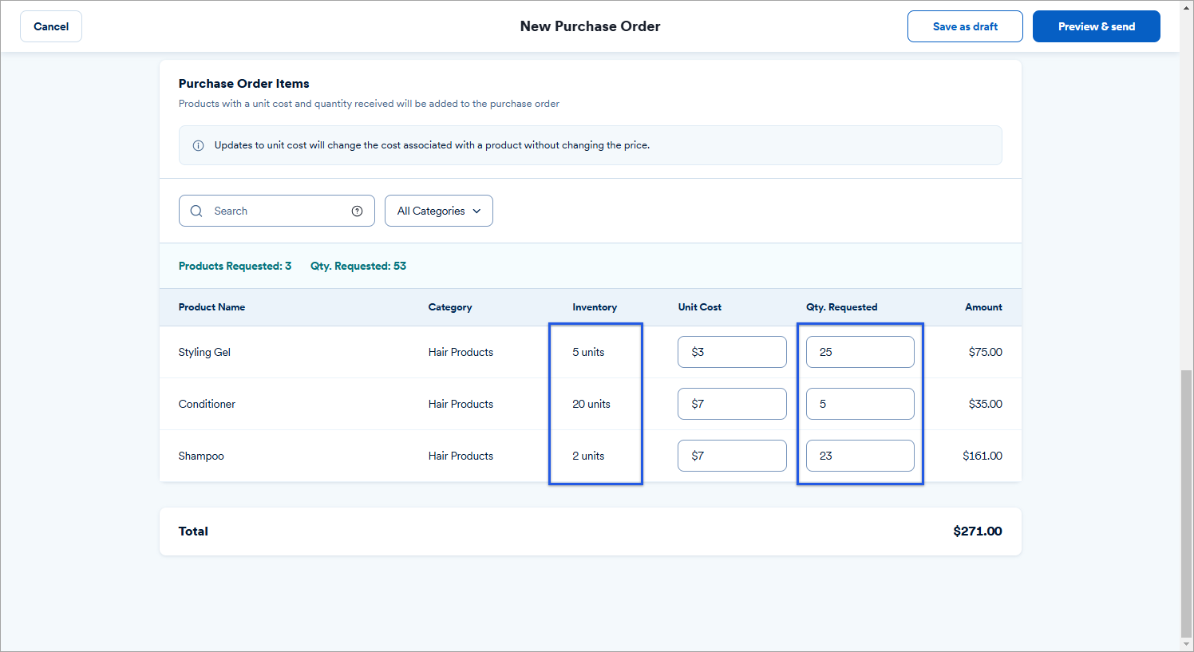Open the search help question-mark icon

click(357, 211)
